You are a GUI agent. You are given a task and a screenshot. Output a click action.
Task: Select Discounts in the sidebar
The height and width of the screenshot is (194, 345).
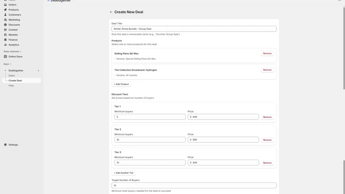coord(14,25)
